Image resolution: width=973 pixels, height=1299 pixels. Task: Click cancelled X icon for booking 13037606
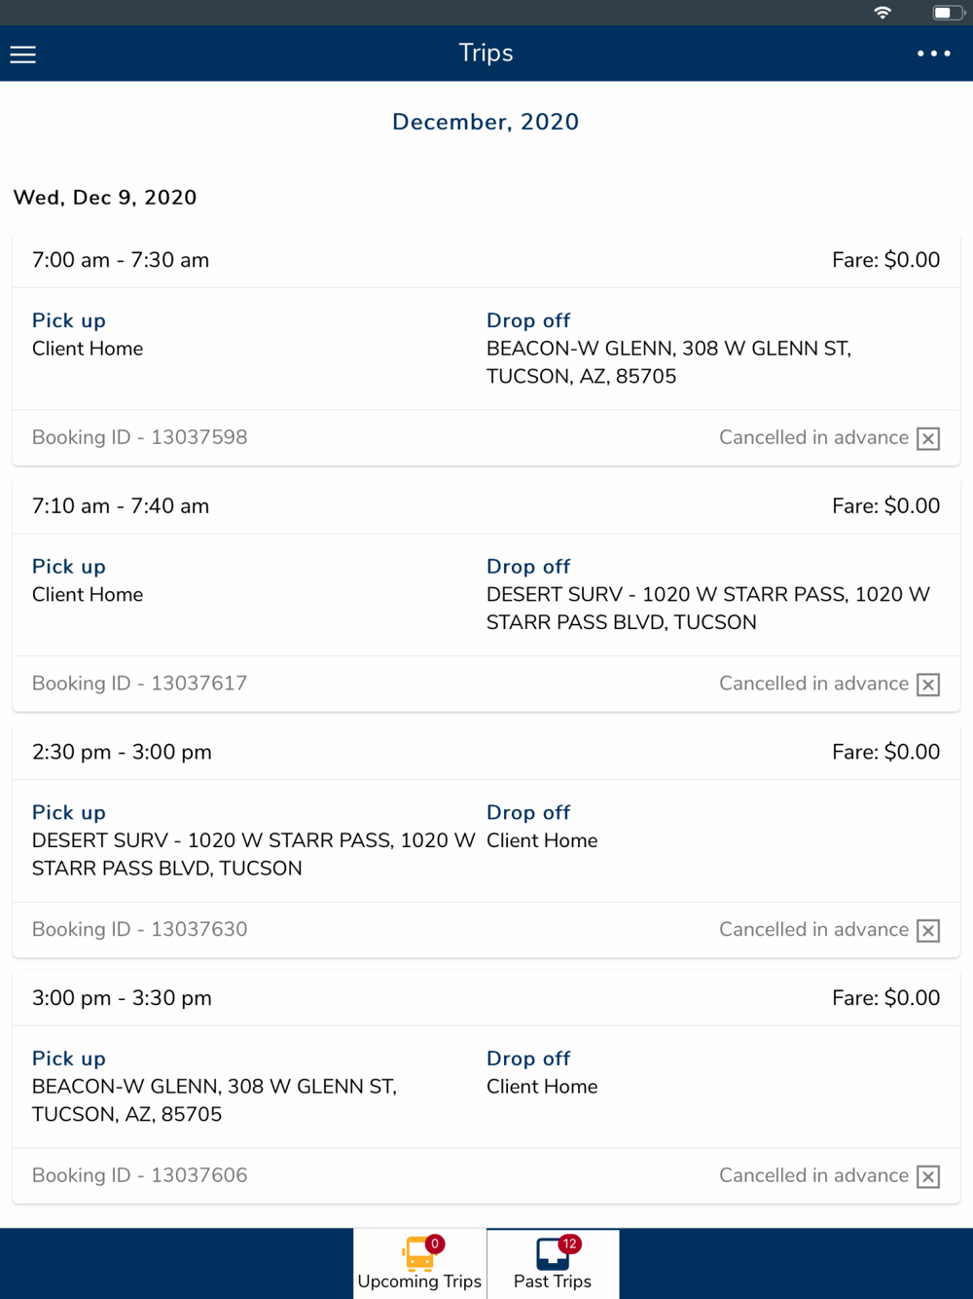pos(928,1176)
